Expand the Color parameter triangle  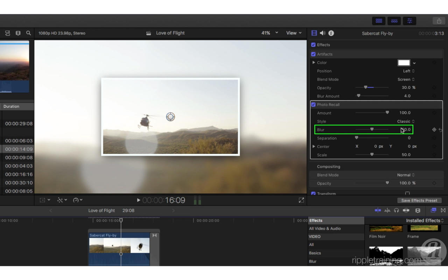tap(314, 63)
